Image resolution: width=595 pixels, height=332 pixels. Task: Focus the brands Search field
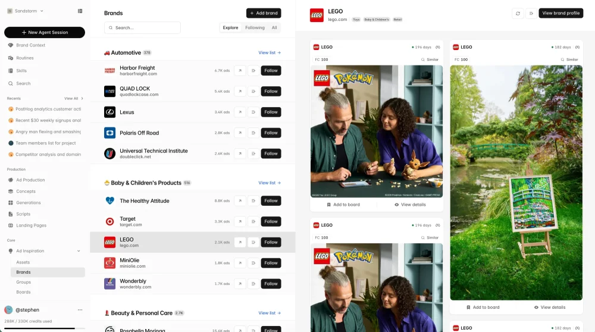click(142, 28)
